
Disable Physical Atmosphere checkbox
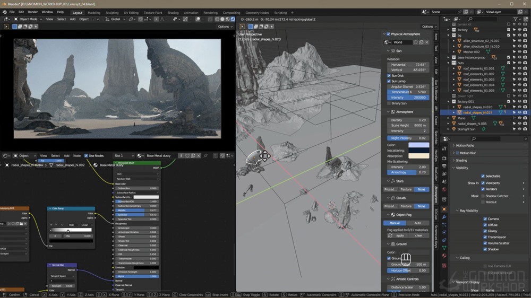[389, 34]
